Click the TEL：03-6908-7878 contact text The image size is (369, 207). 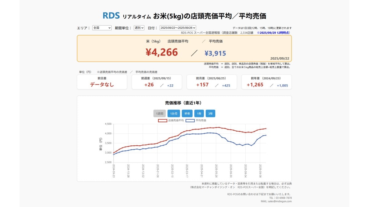pyautogui.click(x=280, y=198)
